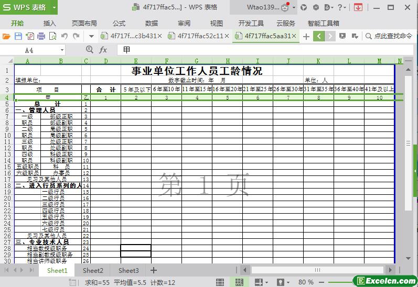This screenshot has width=418, height=287.
Task: Click the hexagon icon in title bar
Action: tap(316, 7)
